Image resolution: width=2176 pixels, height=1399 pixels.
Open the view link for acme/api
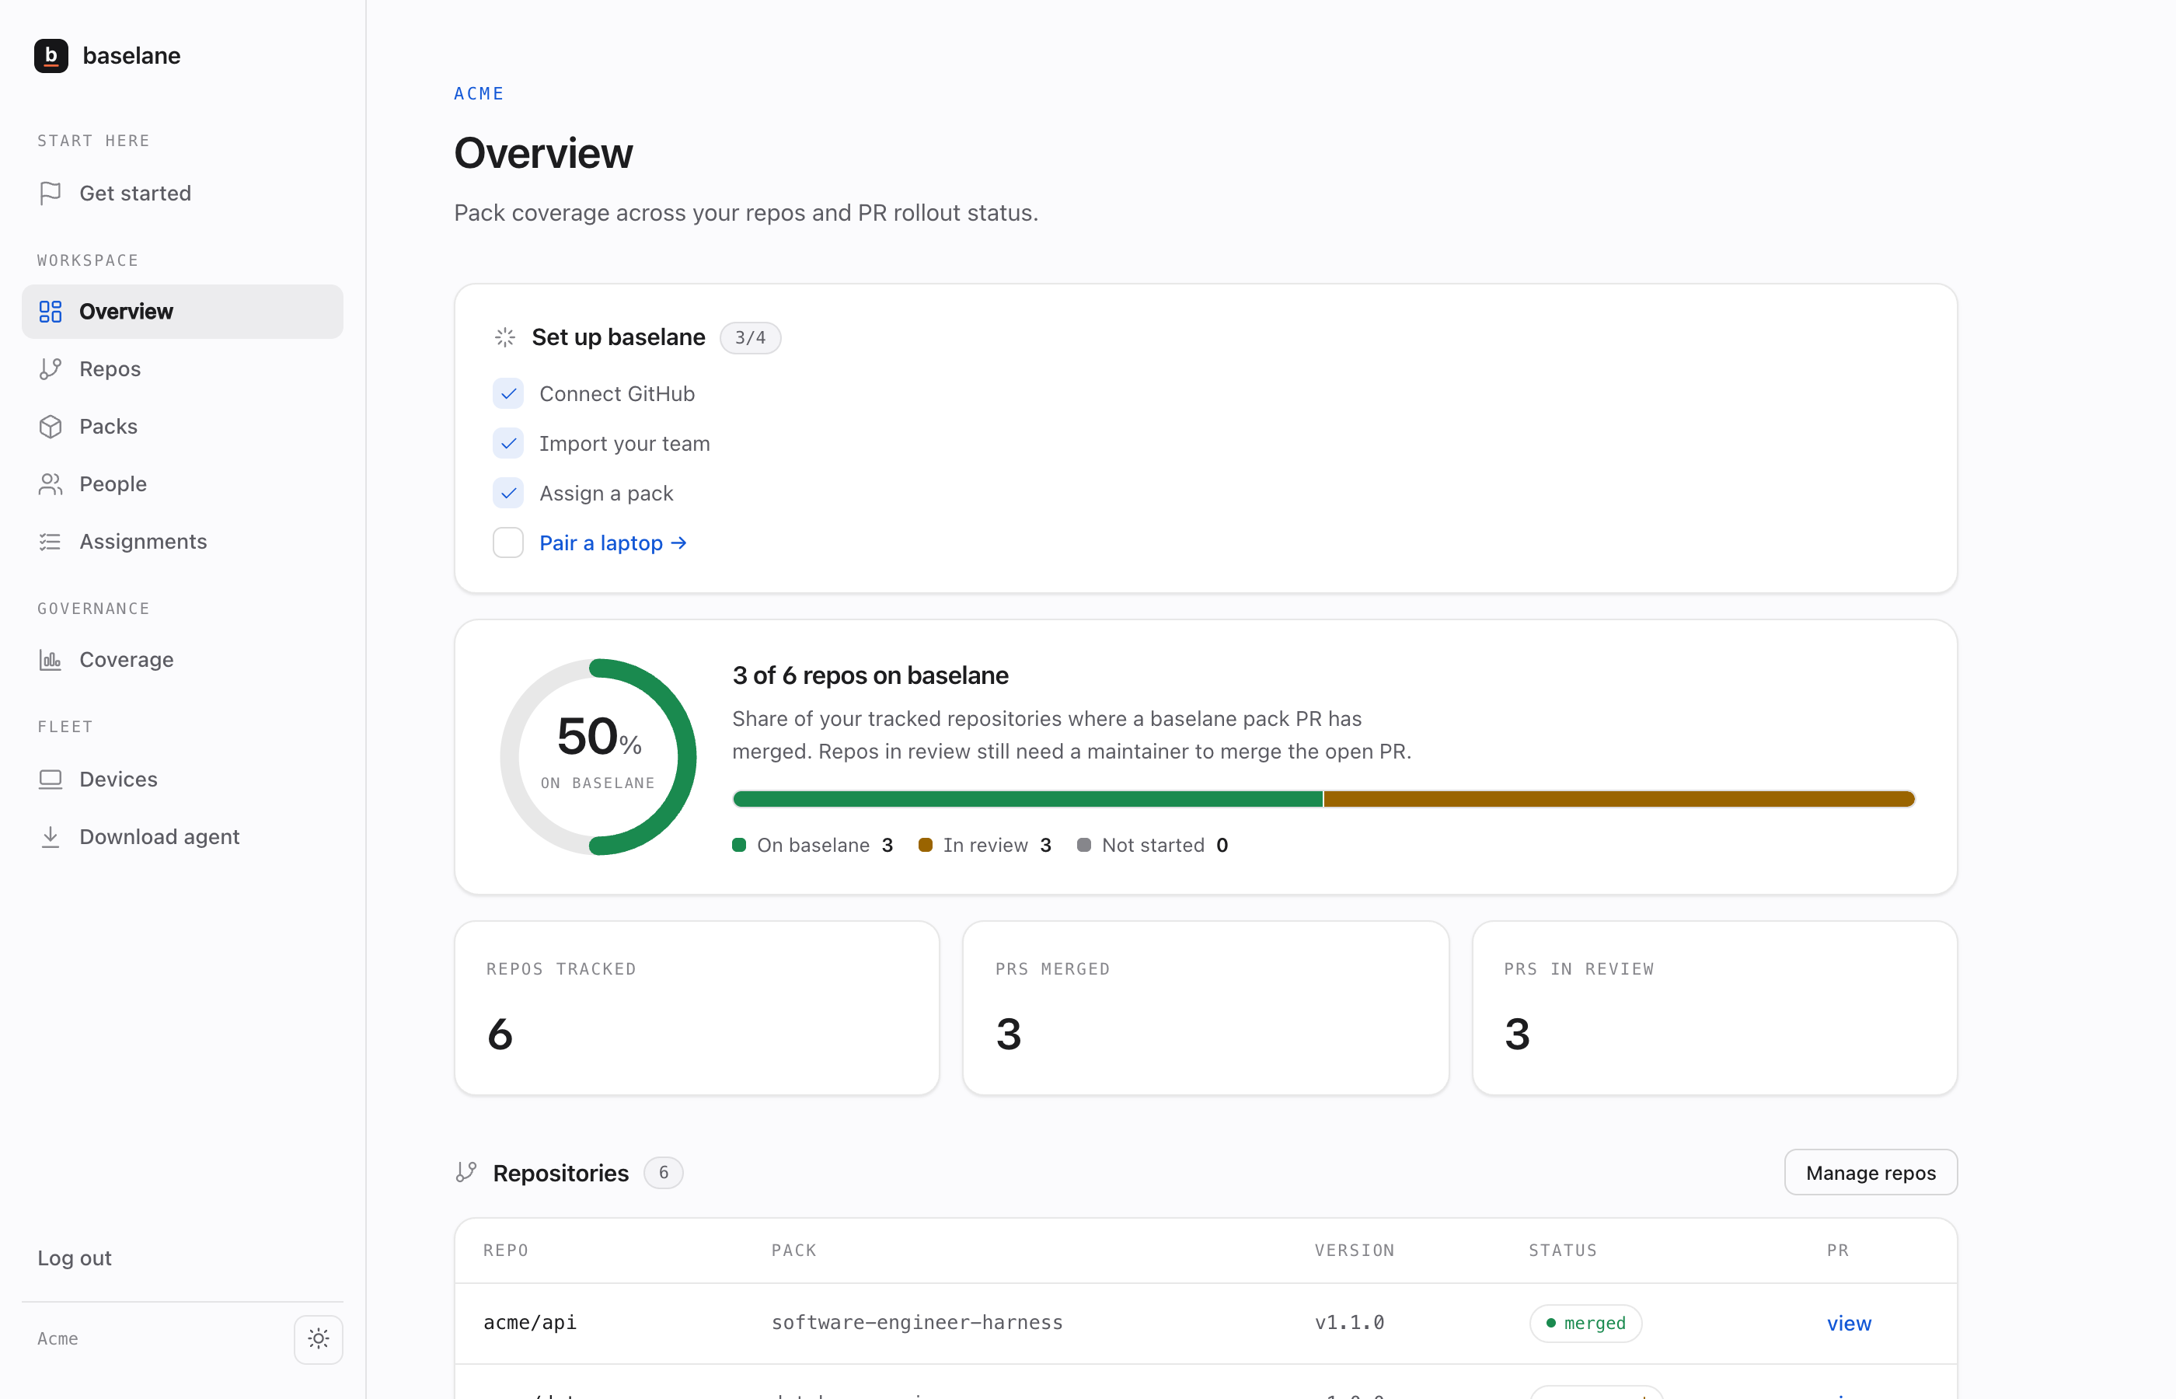1849,1323
